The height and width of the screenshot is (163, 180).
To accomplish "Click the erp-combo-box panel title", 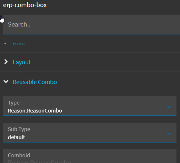I will (x=25, y=5).
